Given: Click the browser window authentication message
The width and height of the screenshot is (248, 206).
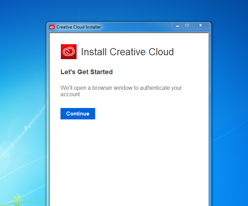Looking at the screenshot, I should tap(121, 91).
